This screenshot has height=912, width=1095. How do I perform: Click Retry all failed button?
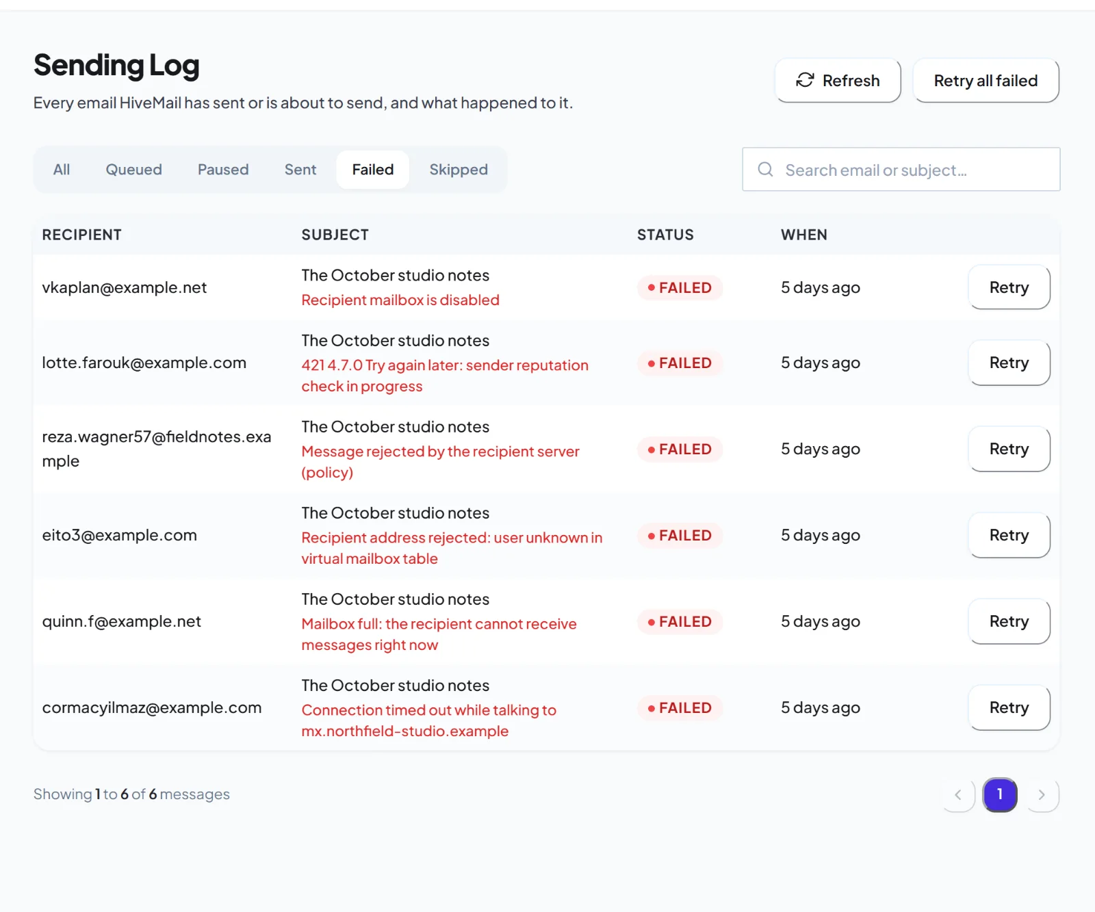point(986,81)
